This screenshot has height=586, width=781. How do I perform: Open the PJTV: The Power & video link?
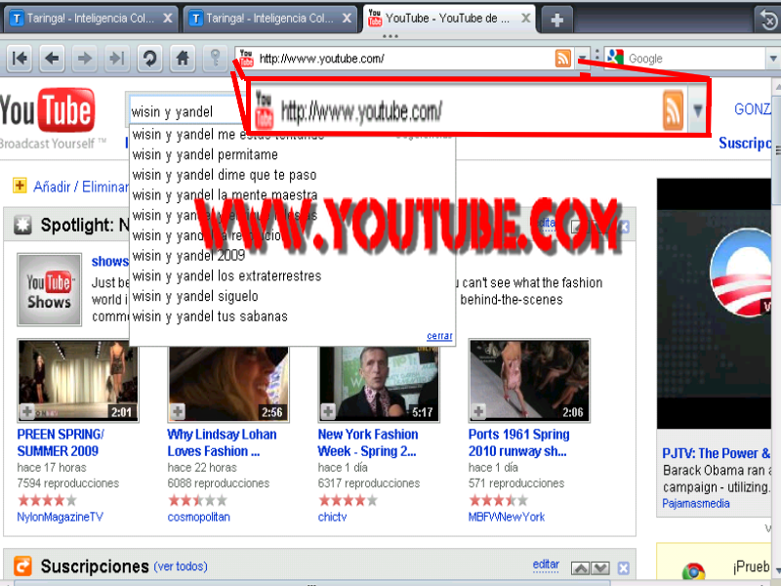pos(717,453)
